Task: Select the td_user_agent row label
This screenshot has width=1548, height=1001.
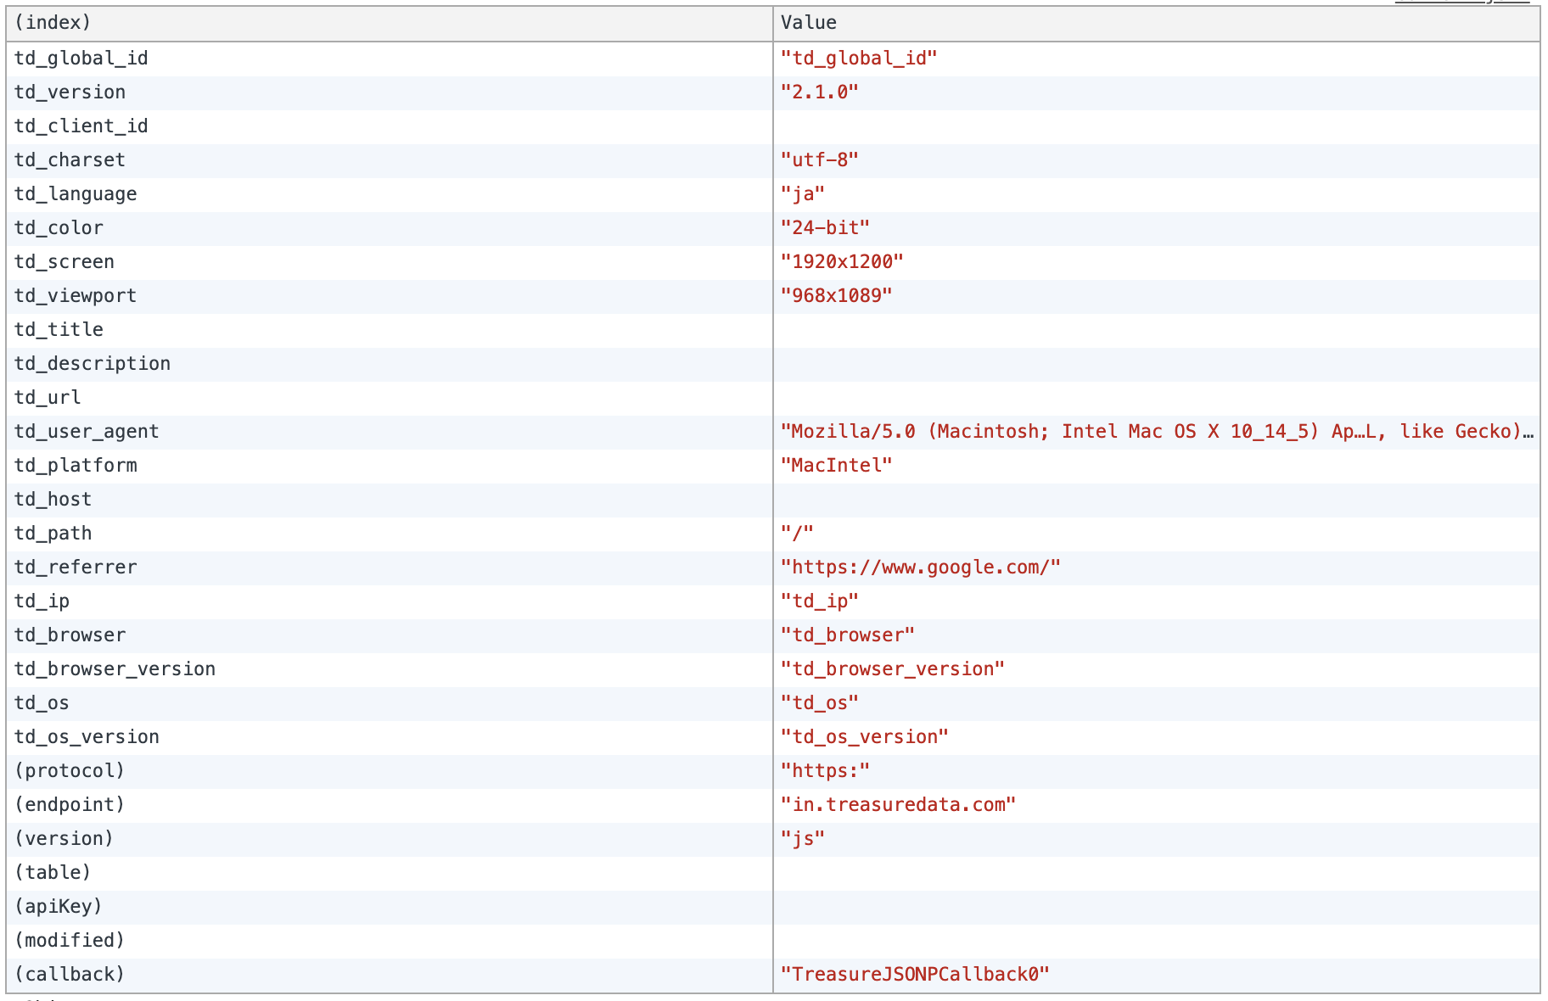Action: tap(87, 432)
